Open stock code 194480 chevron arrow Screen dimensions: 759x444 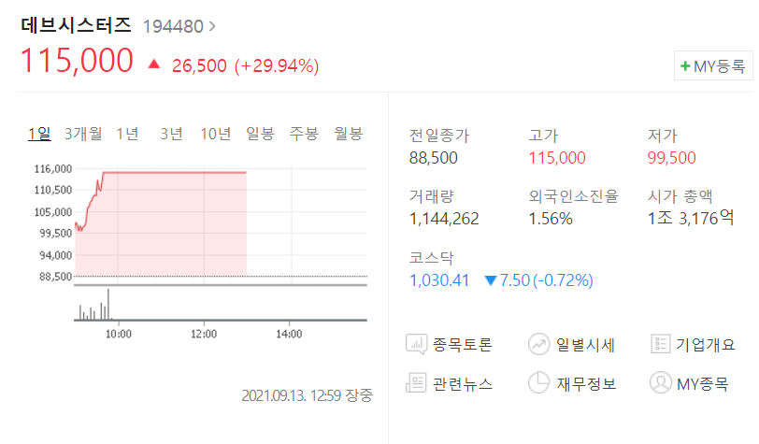(212, 26)
